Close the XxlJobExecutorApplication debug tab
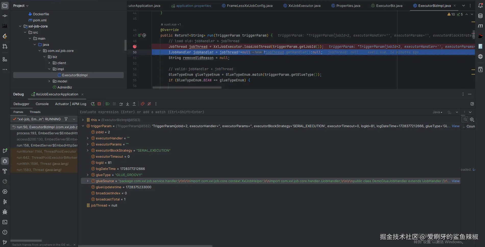 point(82,94)
